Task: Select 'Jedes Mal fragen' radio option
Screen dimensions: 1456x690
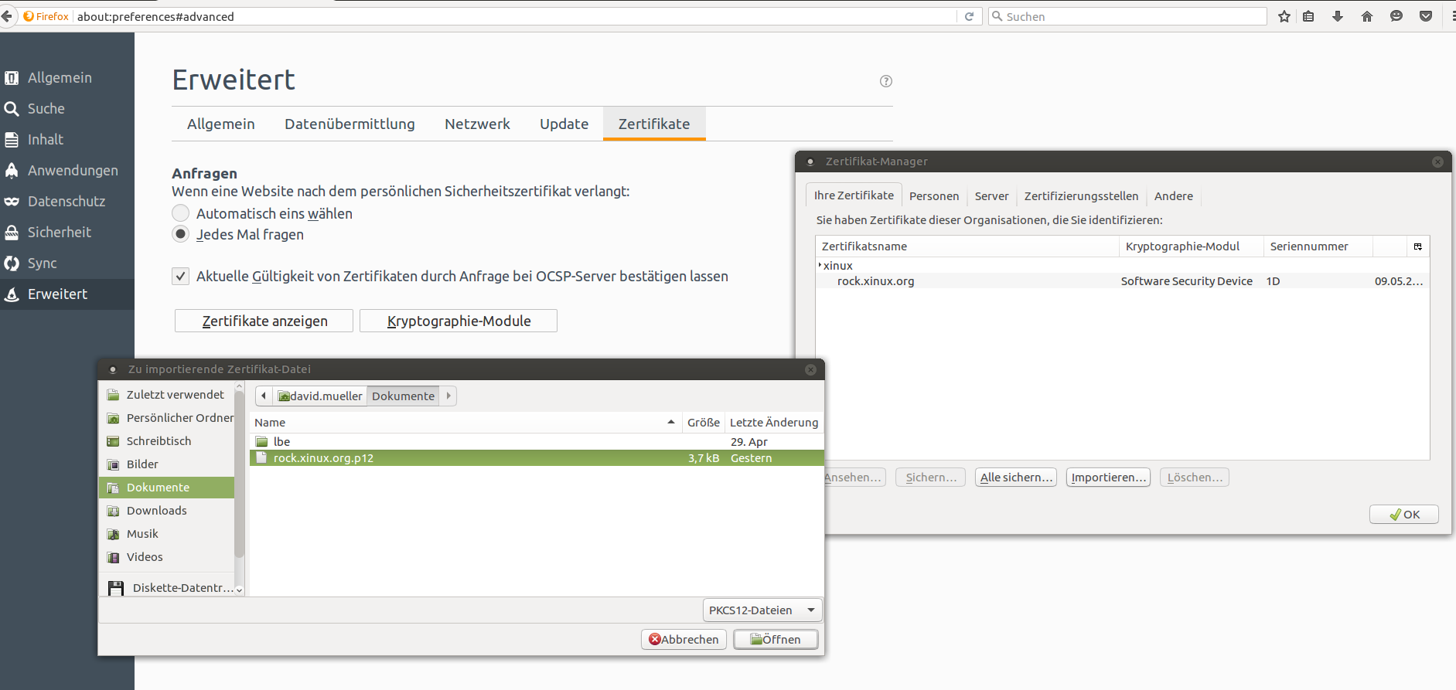Action: [x=180, y=234]
